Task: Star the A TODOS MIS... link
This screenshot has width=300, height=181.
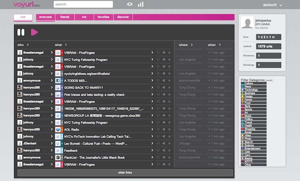Action: (169, 81)
